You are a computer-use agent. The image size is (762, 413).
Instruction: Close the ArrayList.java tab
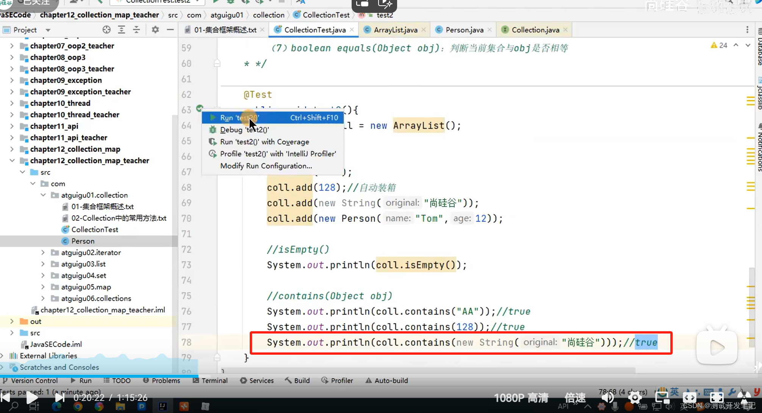(424, 30)
